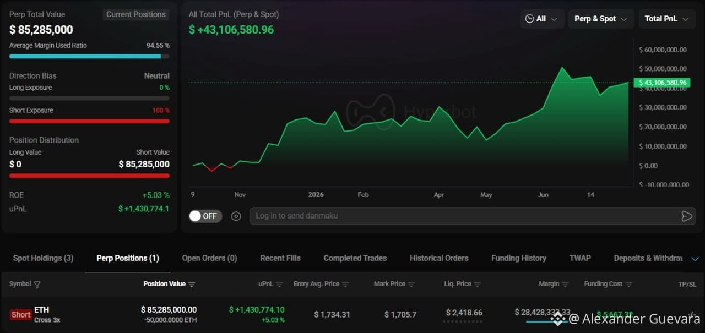Click the Current Positions button

(136, 14)
